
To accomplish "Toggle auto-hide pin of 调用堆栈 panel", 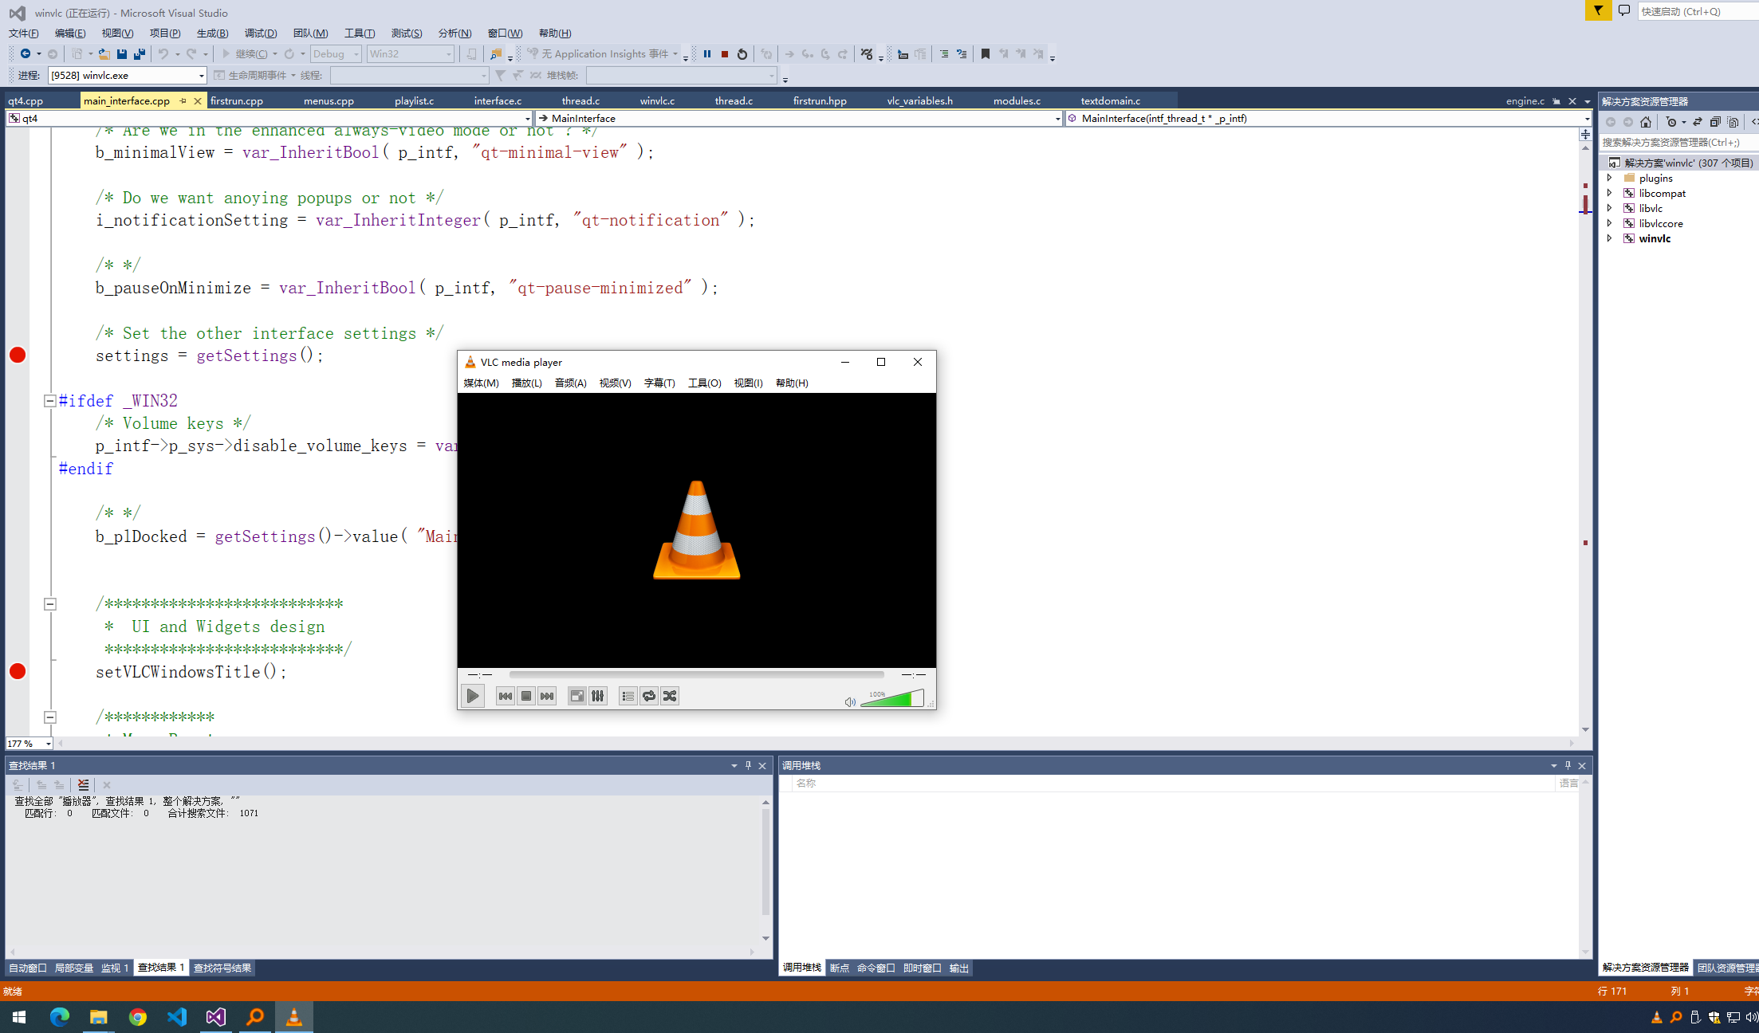I will coord(1568,765).
